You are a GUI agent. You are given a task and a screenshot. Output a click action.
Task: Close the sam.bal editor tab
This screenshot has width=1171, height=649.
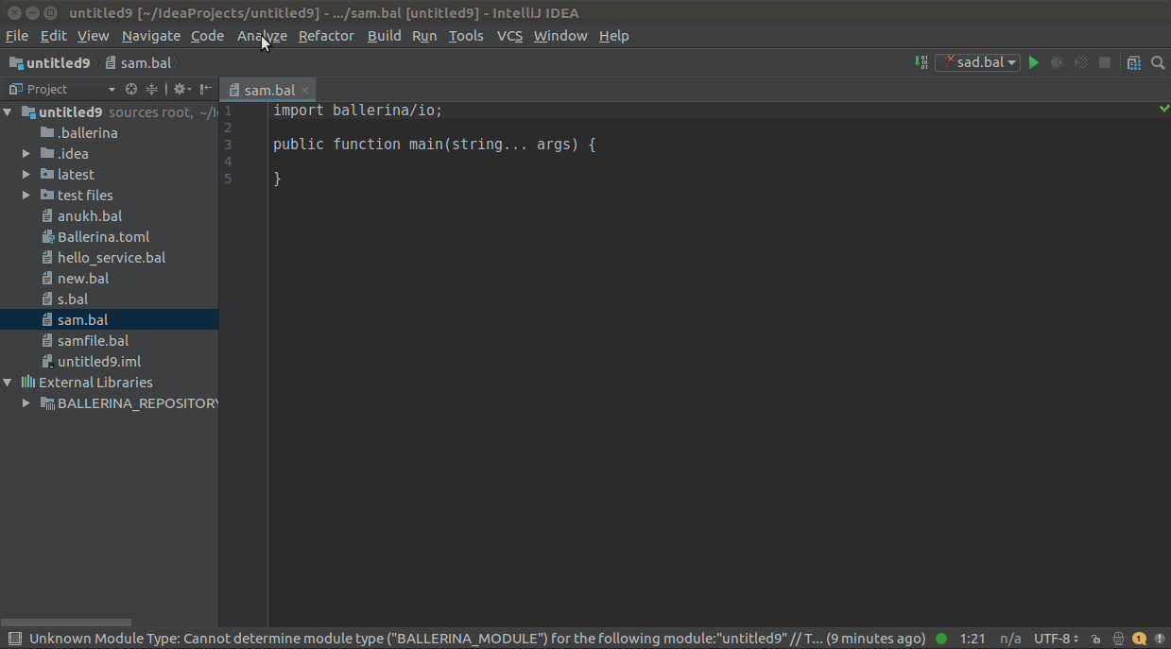pyautogui.click(x=304, y=91)
